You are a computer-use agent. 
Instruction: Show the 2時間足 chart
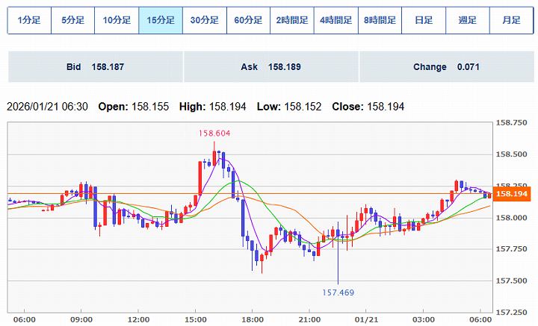point(292,20)
